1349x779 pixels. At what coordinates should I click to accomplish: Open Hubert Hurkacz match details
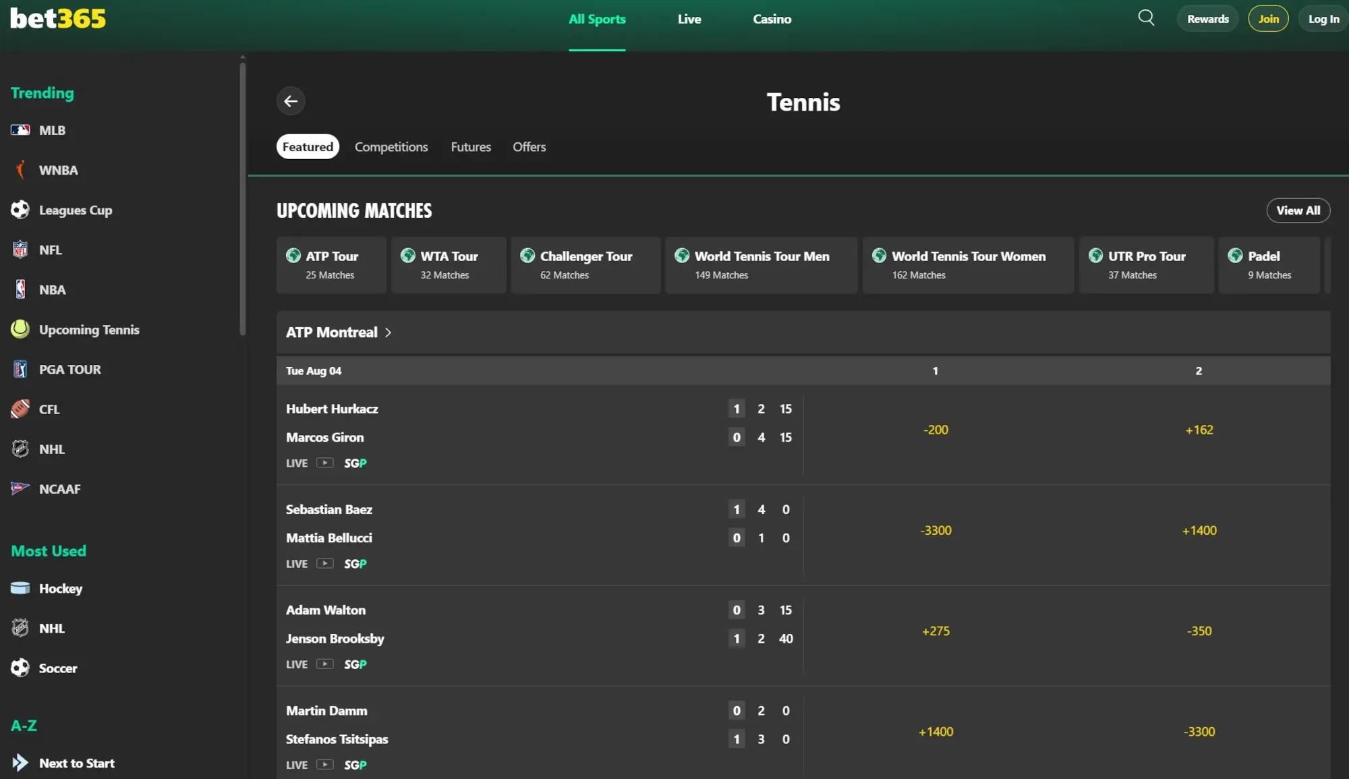point(332,409)
